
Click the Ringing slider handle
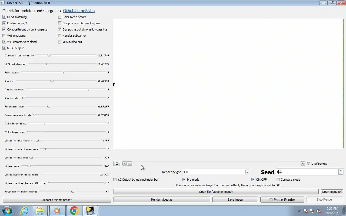(52, 81)
